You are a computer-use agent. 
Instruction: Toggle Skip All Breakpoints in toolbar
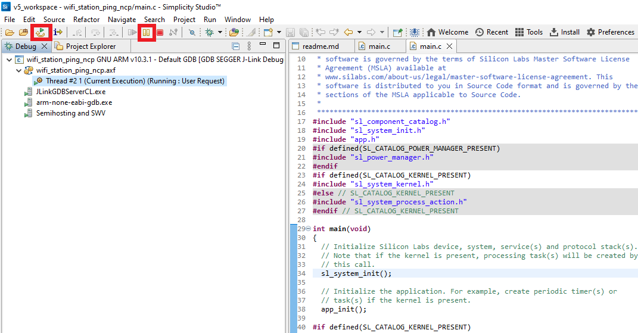coord(192,32)
